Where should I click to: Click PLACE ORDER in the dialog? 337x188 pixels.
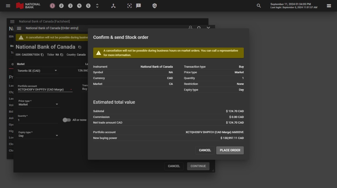click(230, 150)
